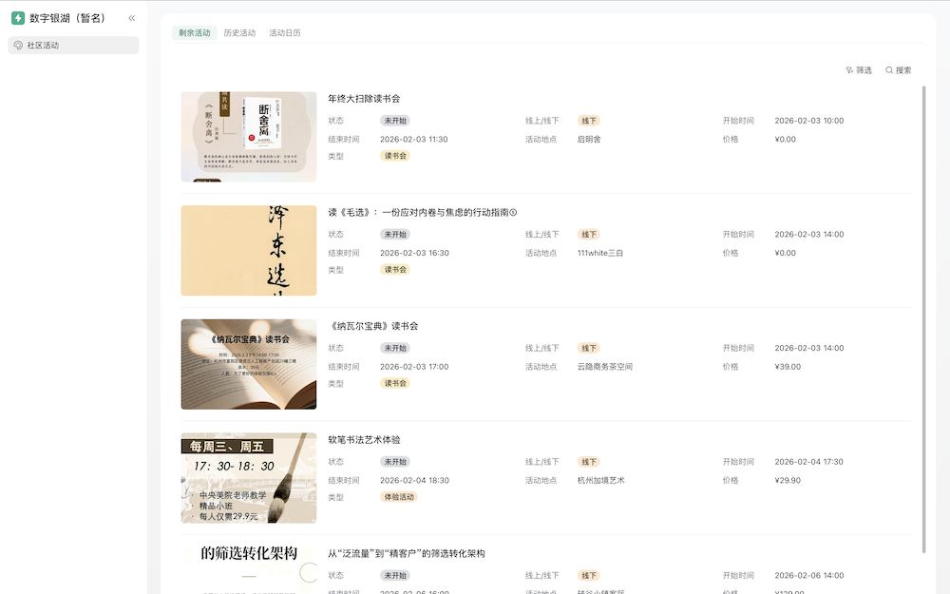Click 线下 tag of 《纳瓦尔宝典》读书会
The image size is (950, 594).
coord(589,348)
